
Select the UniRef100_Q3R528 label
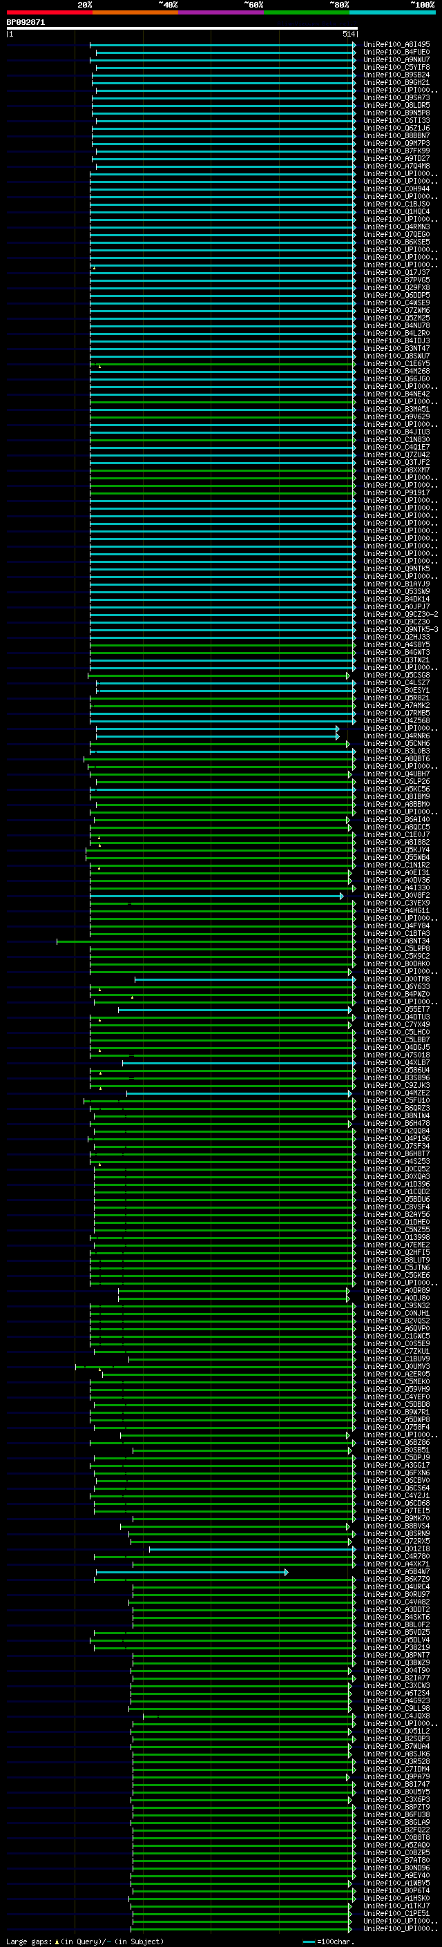[396, 1762]
